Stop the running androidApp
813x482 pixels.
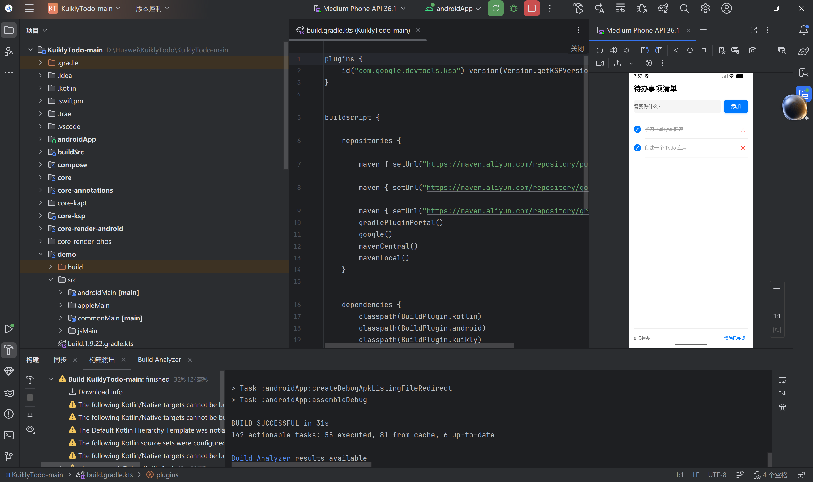point(532,9)
